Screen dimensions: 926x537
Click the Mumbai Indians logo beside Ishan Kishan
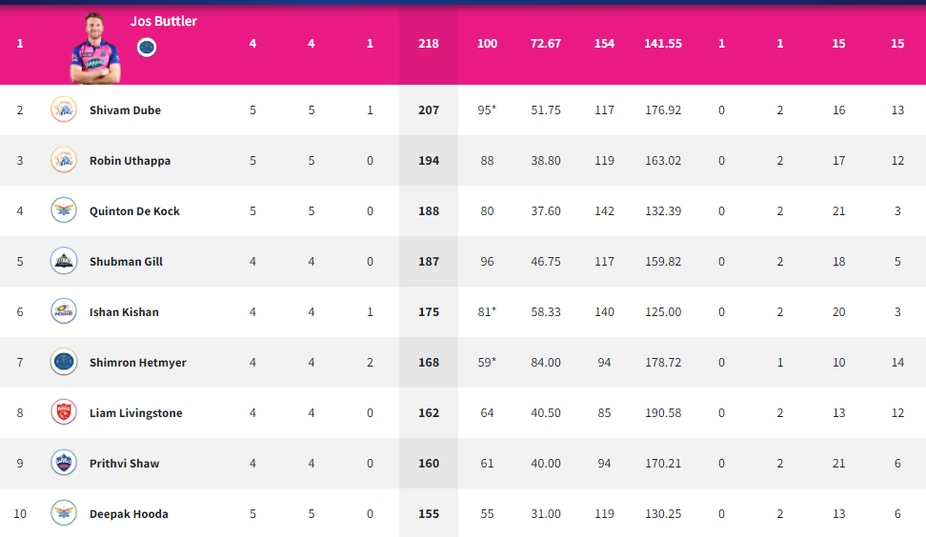(x=64, y=311)
